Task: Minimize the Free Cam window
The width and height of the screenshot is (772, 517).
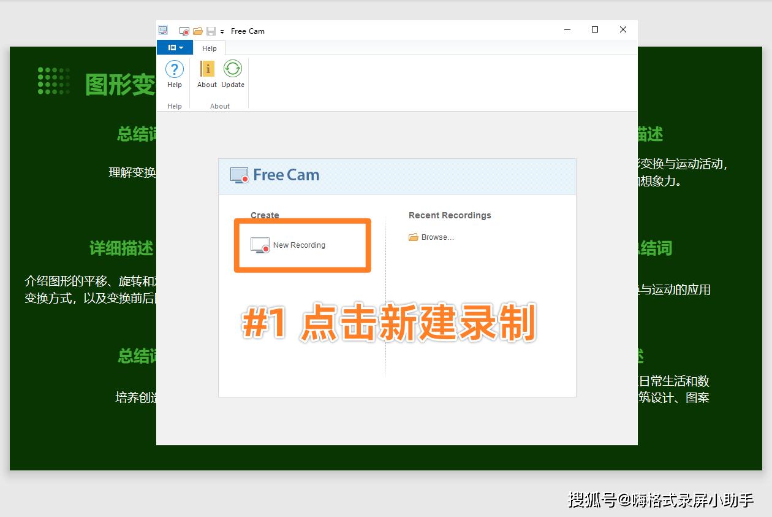Action: pyautogui.click(x=567, y=29)
